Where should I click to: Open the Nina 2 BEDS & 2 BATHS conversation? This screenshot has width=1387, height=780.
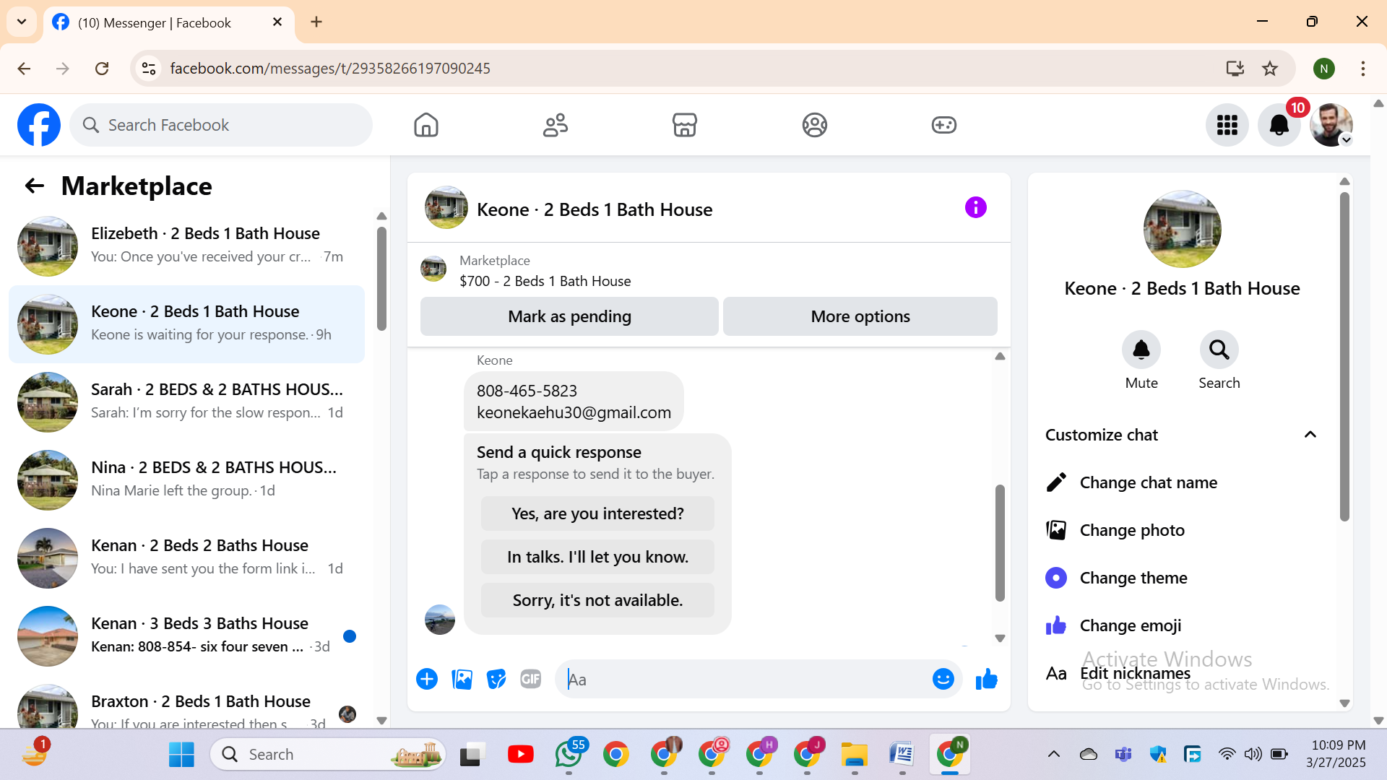(x=186, y=480)
